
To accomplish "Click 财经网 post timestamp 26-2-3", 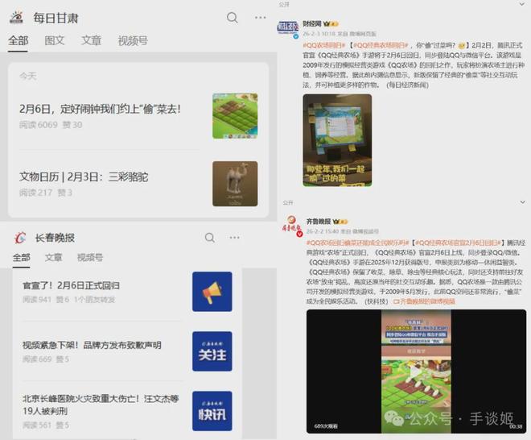I will [x=319, y=34].
